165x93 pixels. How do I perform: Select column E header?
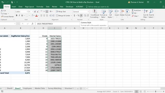click(x=54, y=28)
